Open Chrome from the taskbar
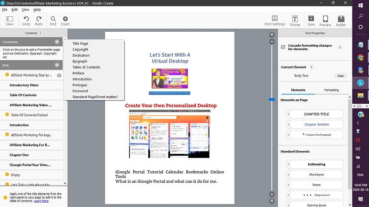Image resolution: width=369 pixels, height=207 pixels. coord(360,57)
